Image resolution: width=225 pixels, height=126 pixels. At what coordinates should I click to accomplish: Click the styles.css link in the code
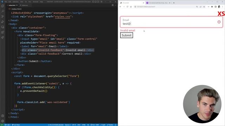tap(63, 16)
